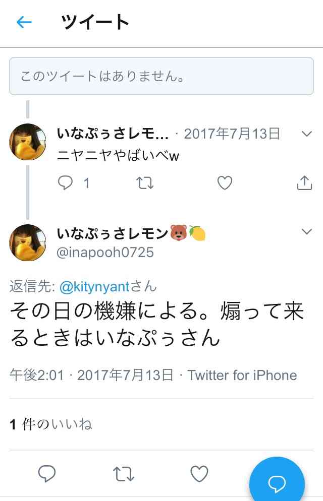Go back with the blue arrow icon

point(24,22)
